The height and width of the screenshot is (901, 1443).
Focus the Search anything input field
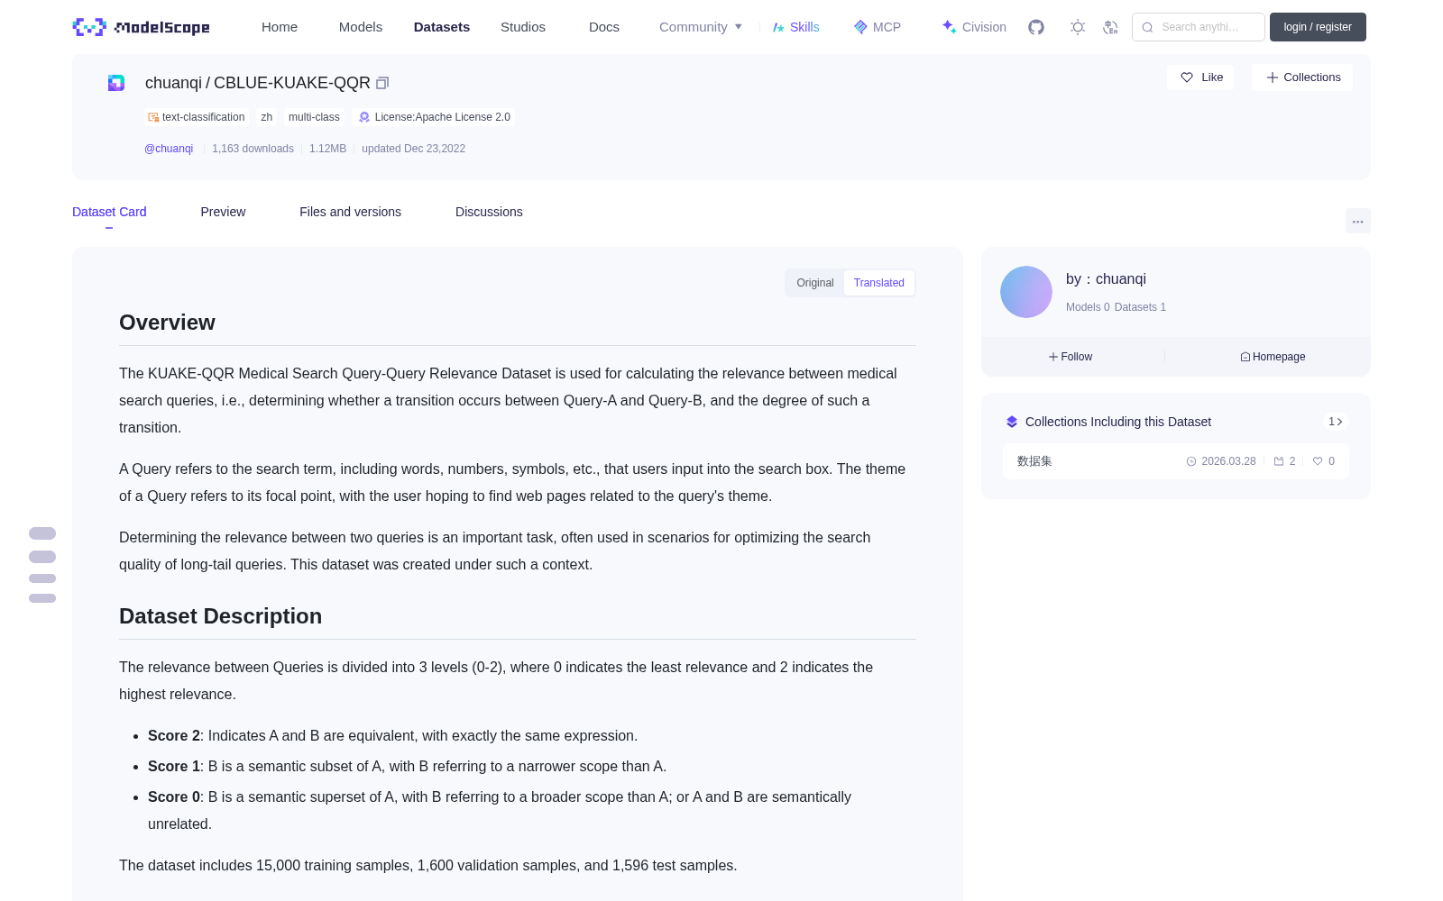[x=1199, y=27]
